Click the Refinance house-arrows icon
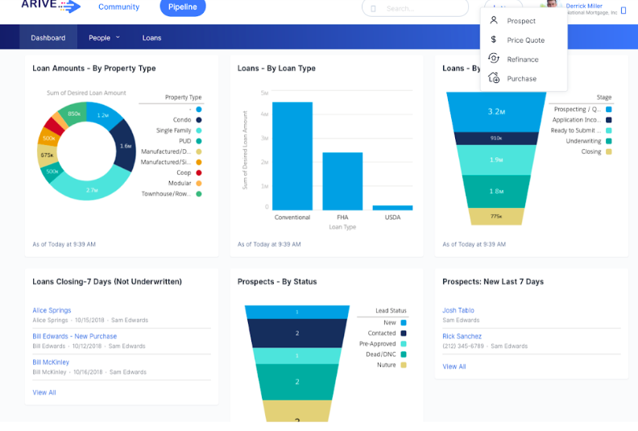 pos(494,59)
